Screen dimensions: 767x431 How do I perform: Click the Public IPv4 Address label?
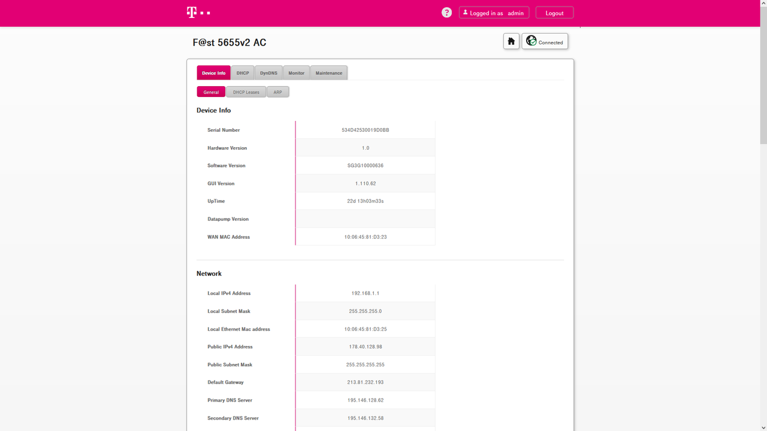point(230,347)
